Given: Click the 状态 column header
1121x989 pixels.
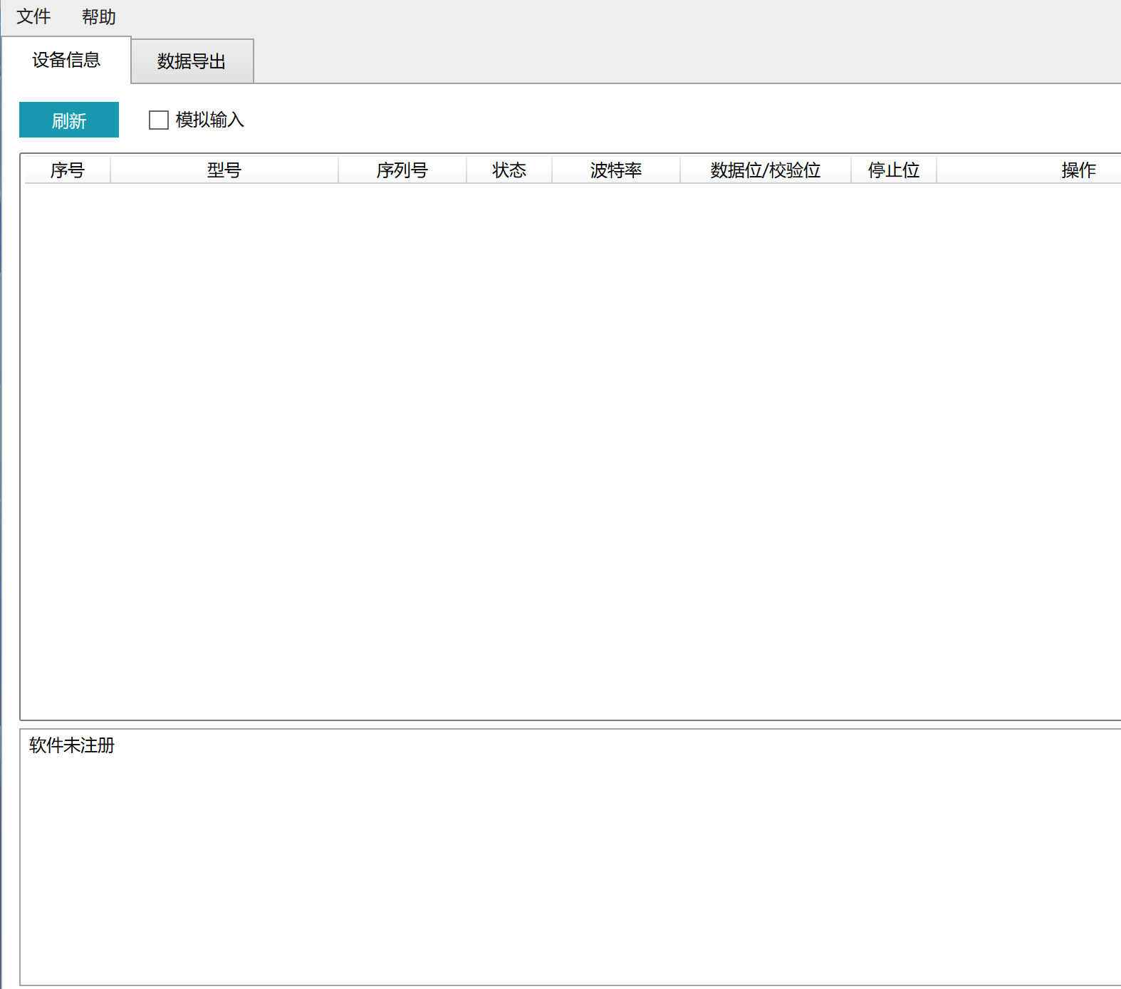Looking at the screenshot, I should (509, 170).
